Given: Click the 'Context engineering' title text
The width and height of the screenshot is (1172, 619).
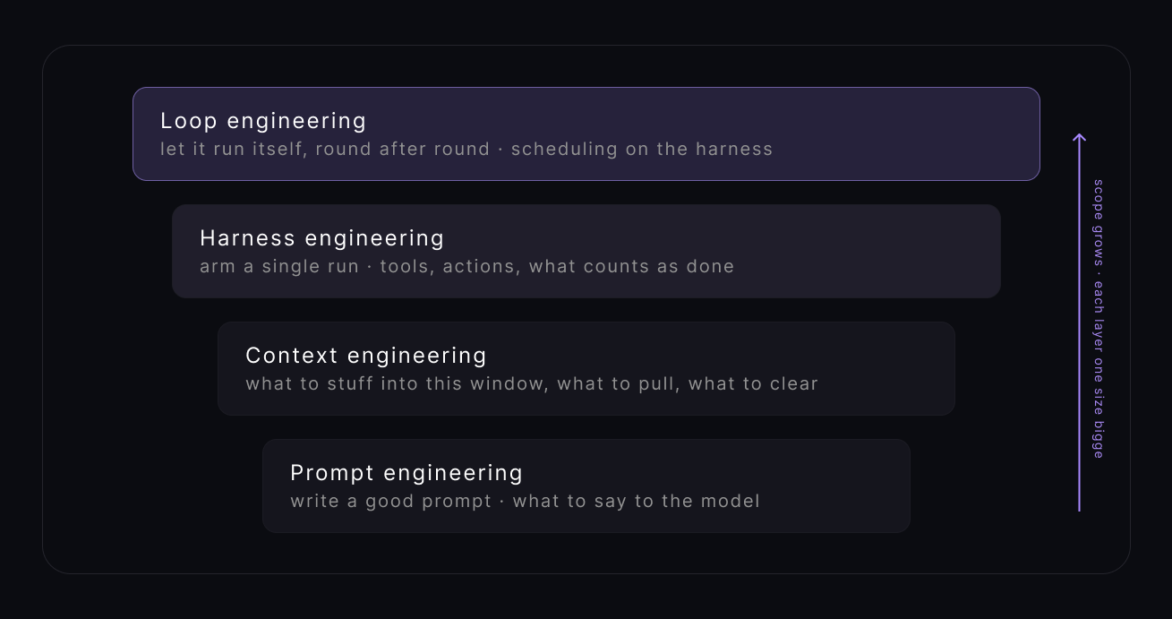Looking at the screenshot, I should click(x=366, y=356).
